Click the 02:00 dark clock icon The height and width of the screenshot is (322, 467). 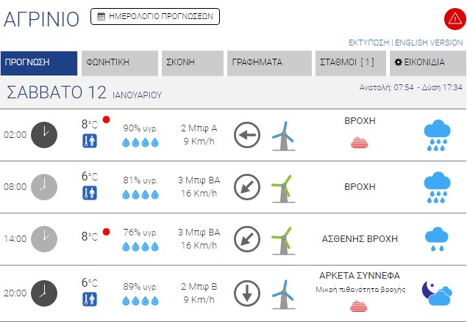point(43,134)
